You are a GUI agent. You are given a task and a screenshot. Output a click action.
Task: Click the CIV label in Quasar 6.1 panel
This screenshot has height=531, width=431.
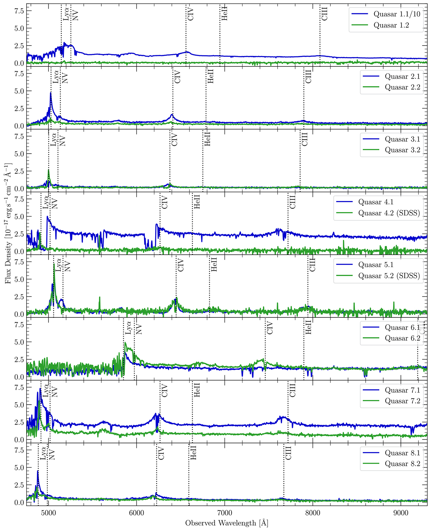point(270,328)
